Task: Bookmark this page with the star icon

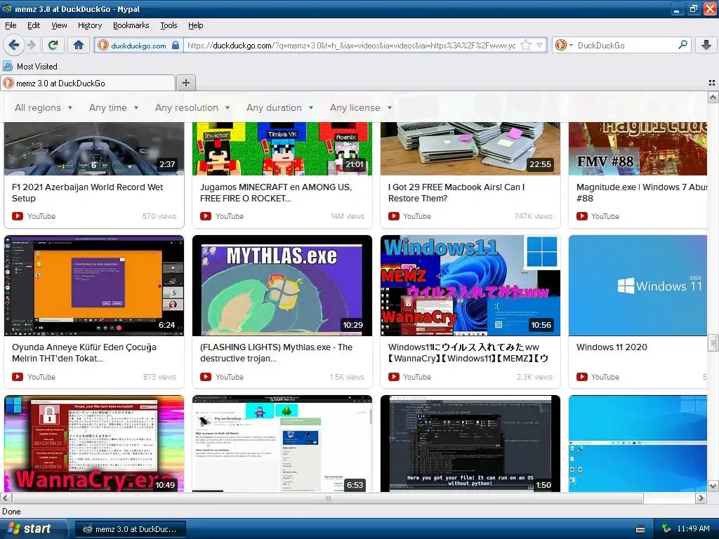Action: pos(526,45)
